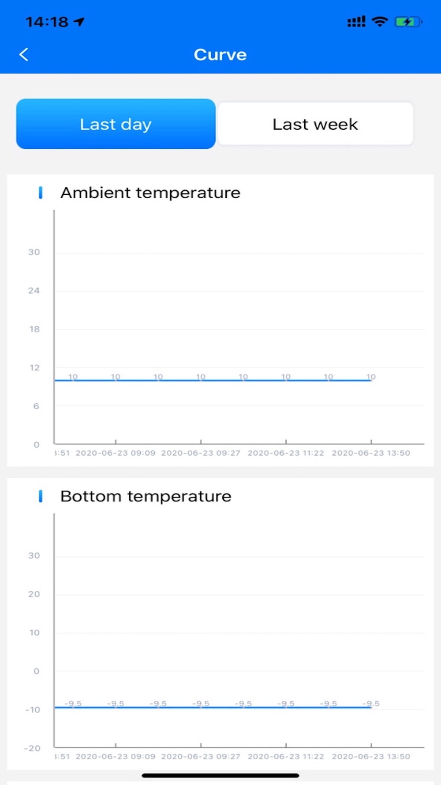Tap the 14:18 clock in status bar

tap(47, 21)
